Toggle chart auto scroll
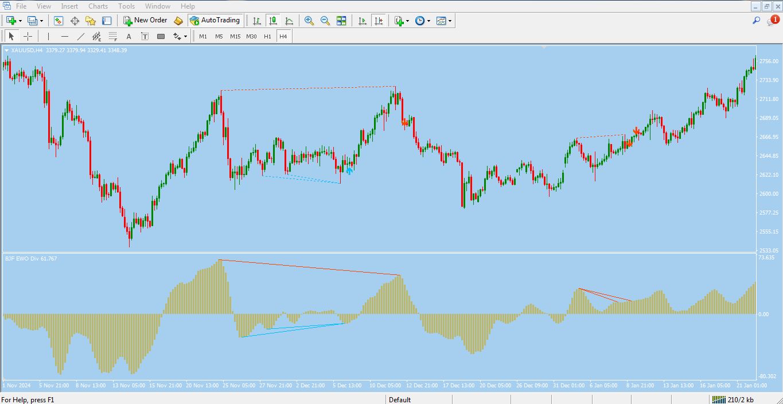This screenshot has height=404, width=783. [362, 21]
